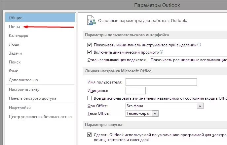Screen dimensions: 227x145
Task: Click info icon next to мини-панель инструментов option
Action: tap(199, 45)
